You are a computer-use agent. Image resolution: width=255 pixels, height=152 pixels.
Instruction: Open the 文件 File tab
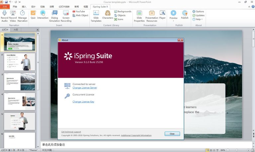point(5,7)
